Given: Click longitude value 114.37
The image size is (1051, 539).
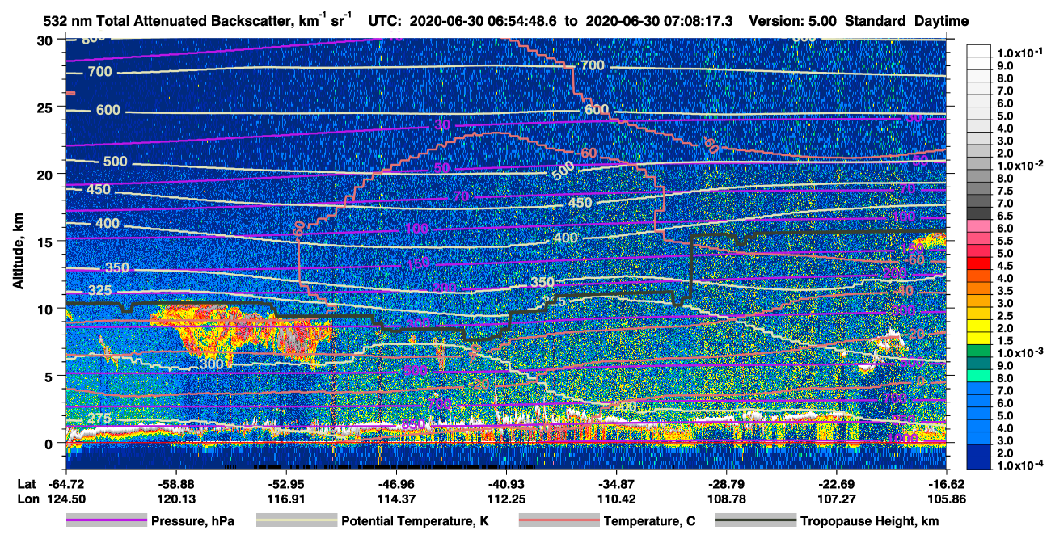Looking at the screenshot, I should pyautogui.click(x=396, y=499).
